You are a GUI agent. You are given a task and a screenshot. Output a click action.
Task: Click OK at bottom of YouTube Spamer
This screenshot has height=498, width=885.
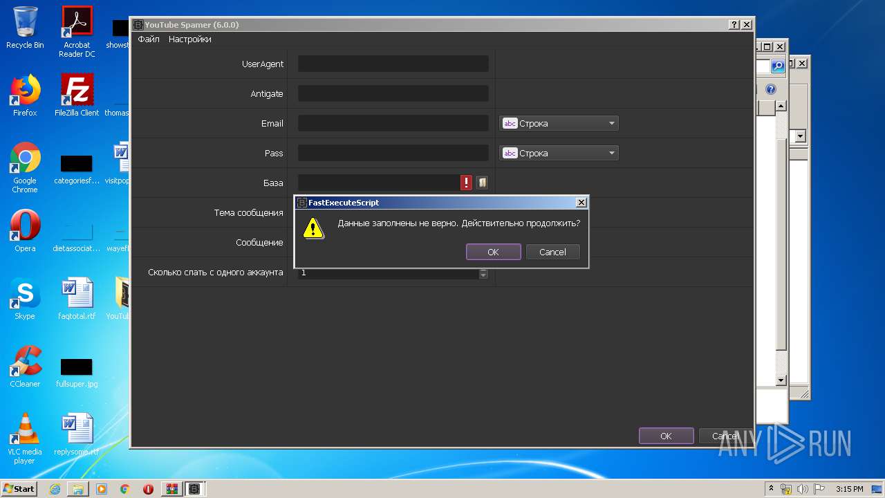coord(666,436)
